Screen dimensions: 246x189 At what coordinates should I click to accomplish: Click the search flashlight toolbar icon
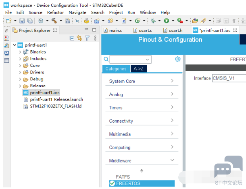[203, 21]
